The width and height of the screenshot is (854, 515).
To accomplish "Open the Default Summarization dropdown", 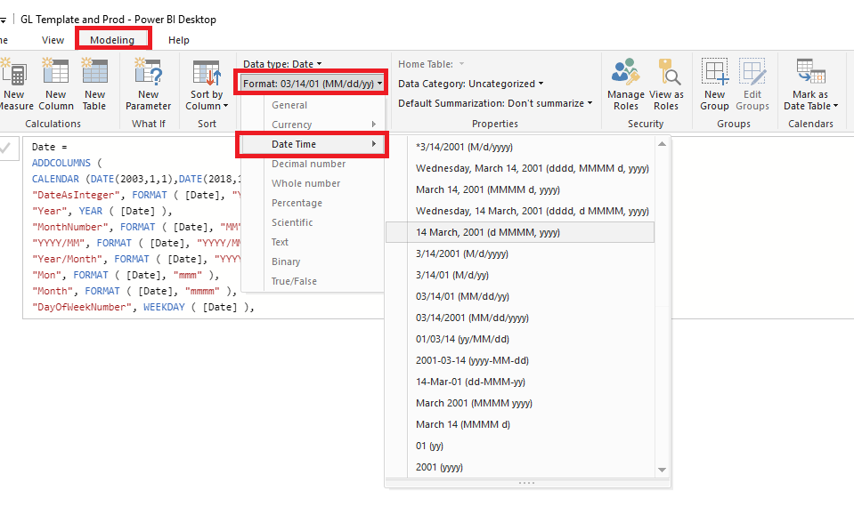I will click(x=495, y=103).
